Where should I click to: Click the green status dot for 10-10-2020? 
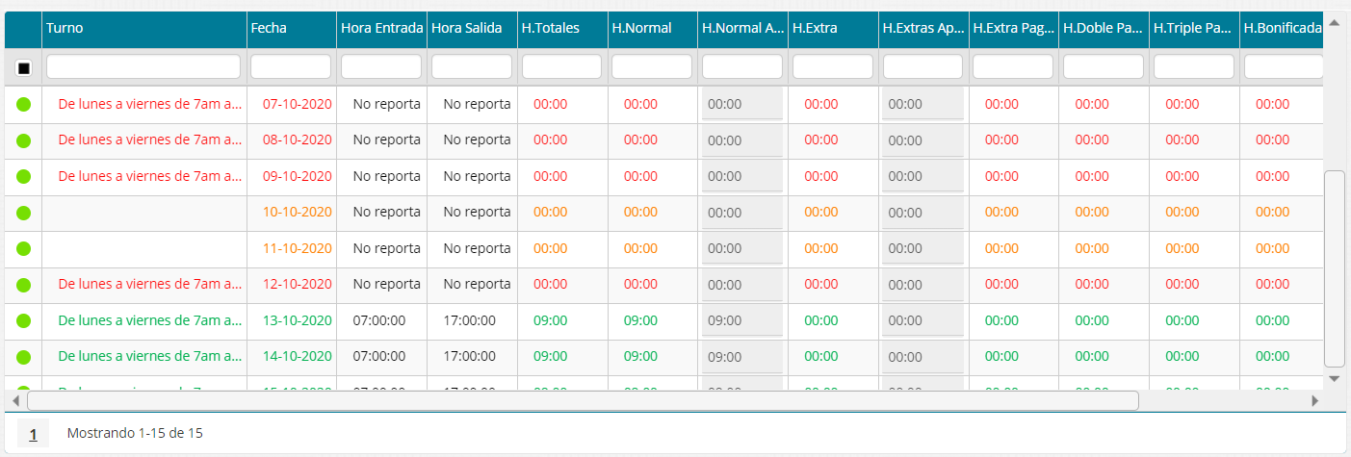[24, 213]
